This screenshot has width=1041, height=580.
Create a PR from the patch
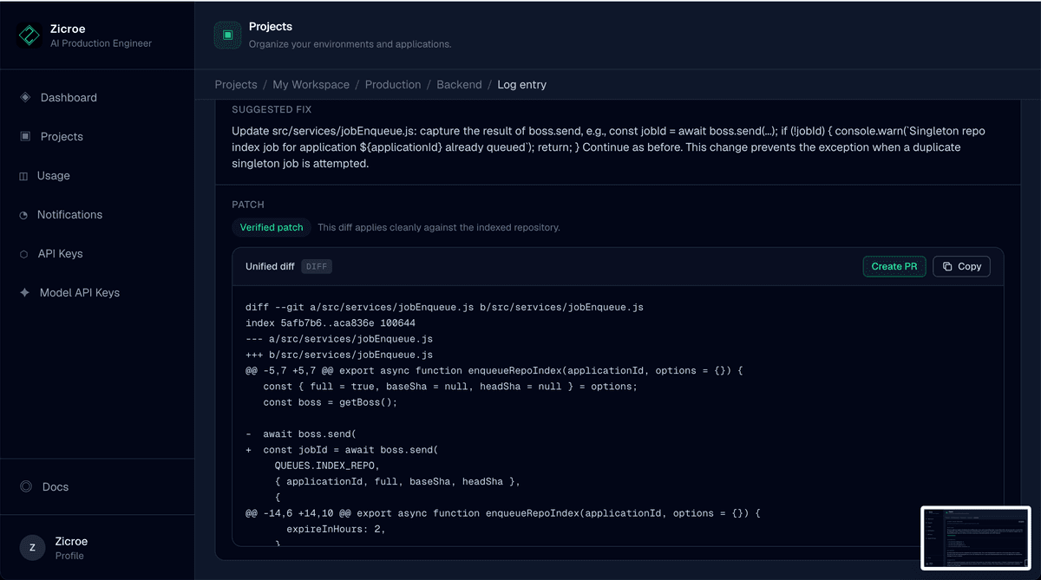coord(894,266)
